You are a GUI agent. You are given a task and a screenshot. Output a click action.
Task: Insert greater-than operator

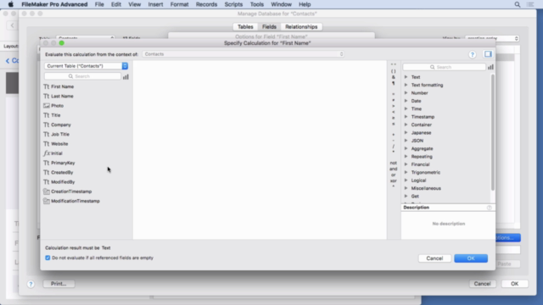click(394, 106)
